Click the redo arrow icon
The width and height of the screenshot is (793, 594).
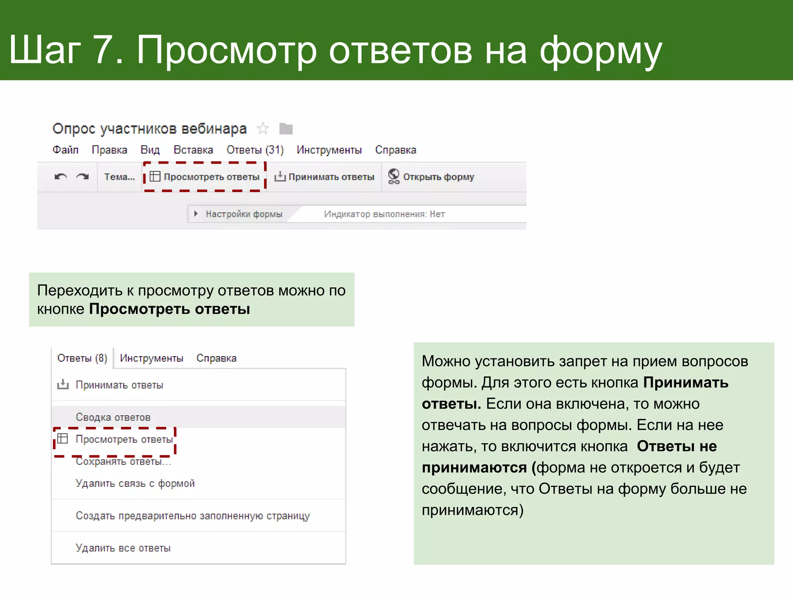pyautogui.click(x=82, y=177)
